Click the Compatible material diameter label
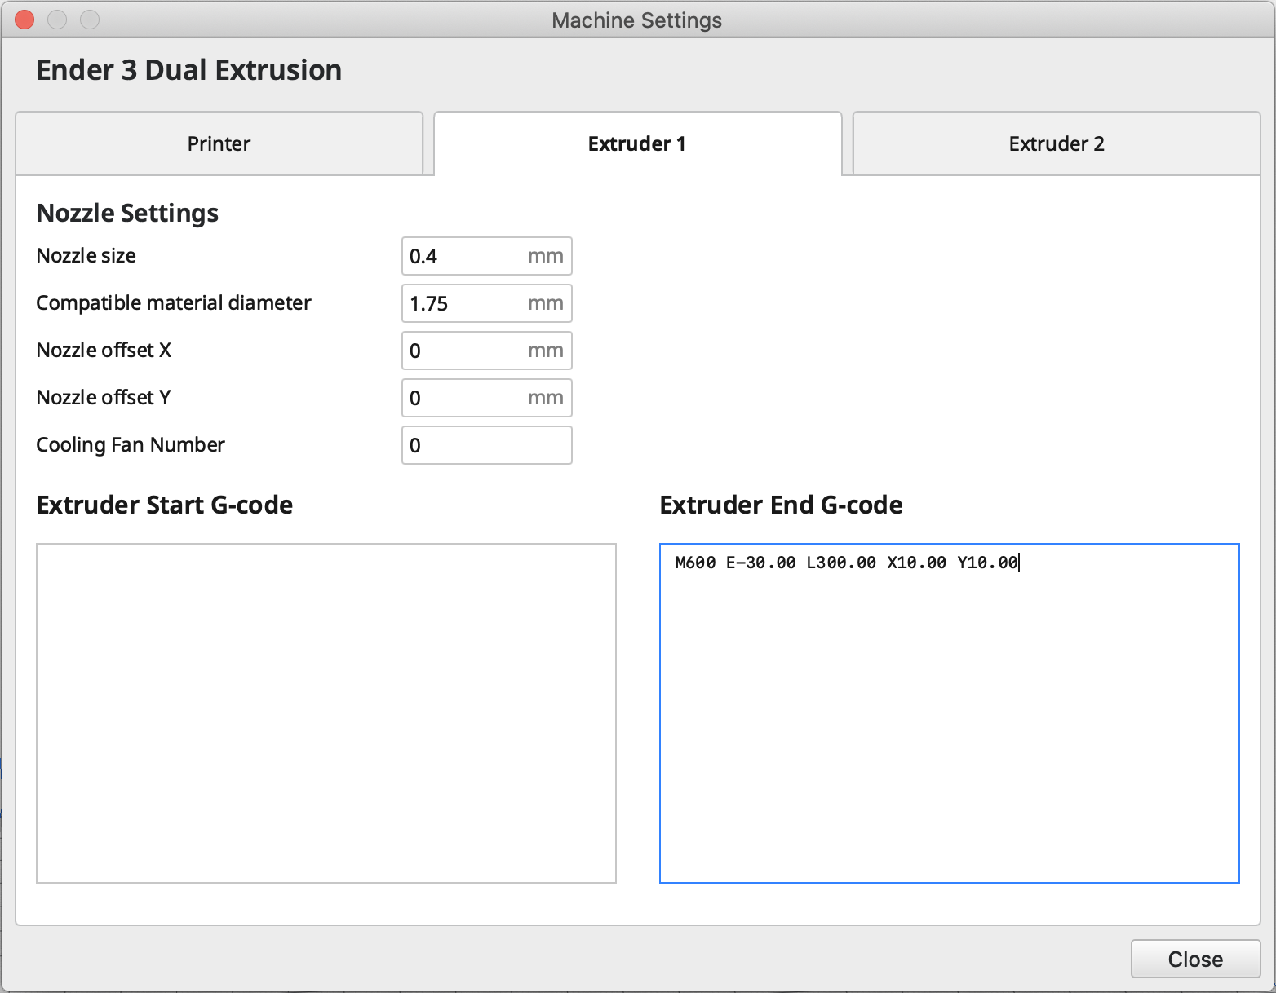 174,302
